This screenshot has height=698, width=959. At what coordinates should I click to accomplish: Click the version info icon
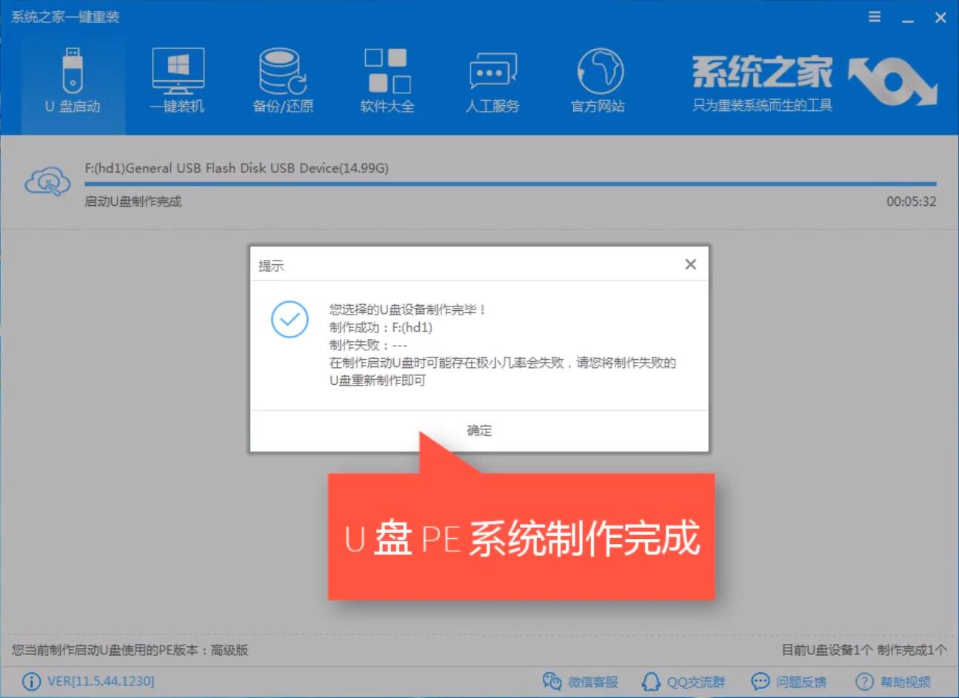tap(30, 682)
